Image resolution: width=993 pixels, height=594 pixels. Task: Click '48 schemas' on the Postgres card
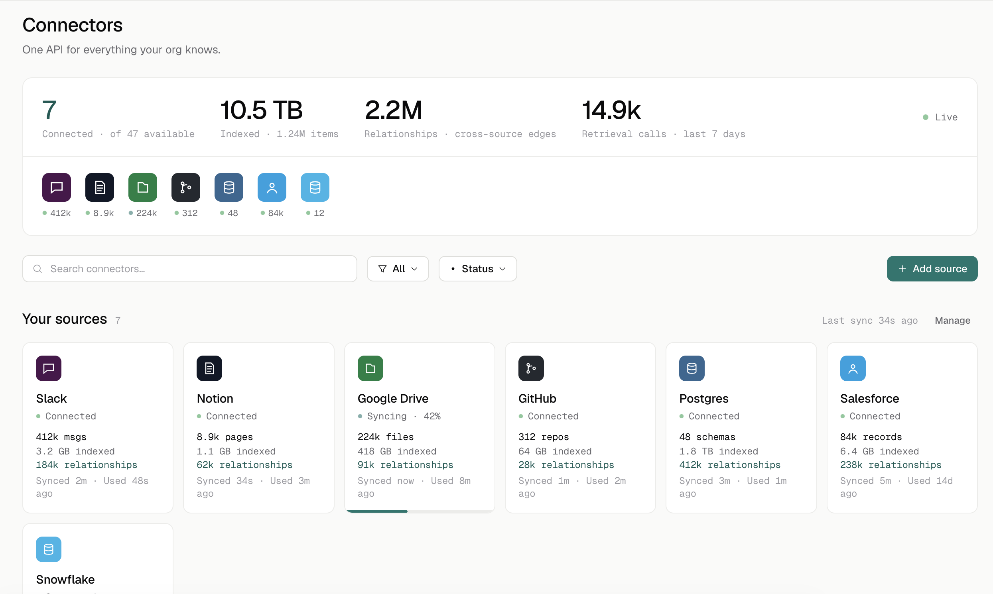coord(707,437)
